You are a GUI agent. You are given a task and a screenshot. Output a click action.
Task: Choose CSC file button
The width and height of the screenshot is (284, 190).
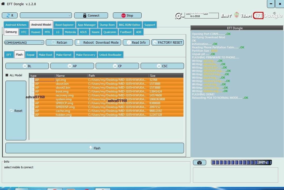pyautogui.click(x=162, y=66)
